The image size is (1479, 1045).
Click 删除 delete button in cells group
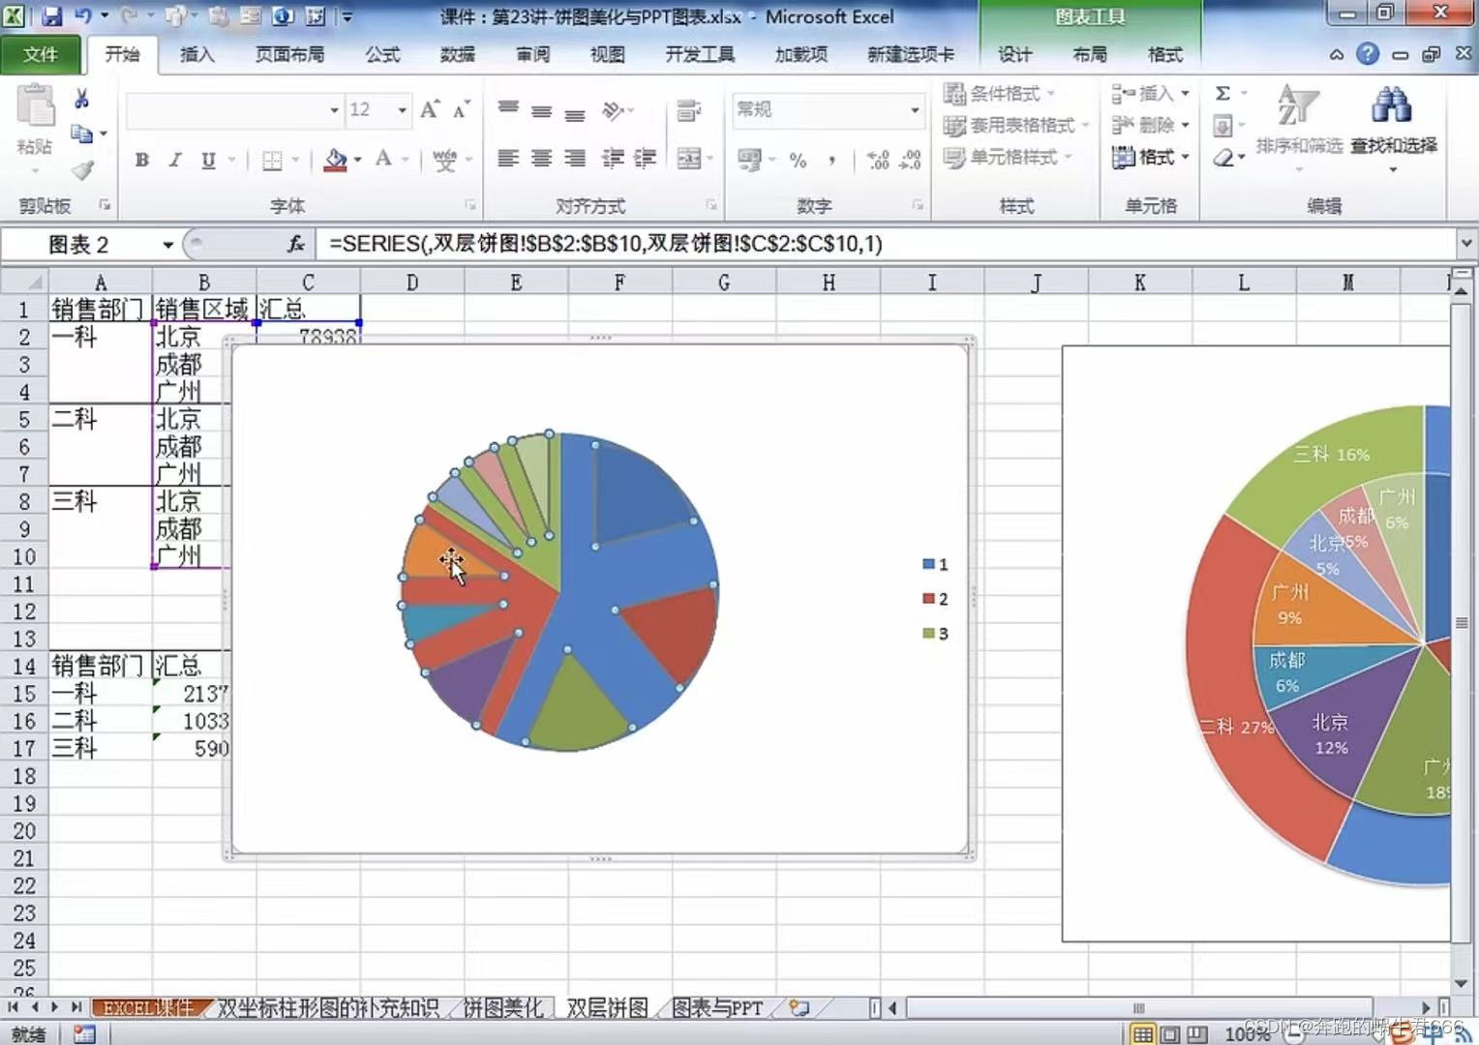click(1150, 125)
